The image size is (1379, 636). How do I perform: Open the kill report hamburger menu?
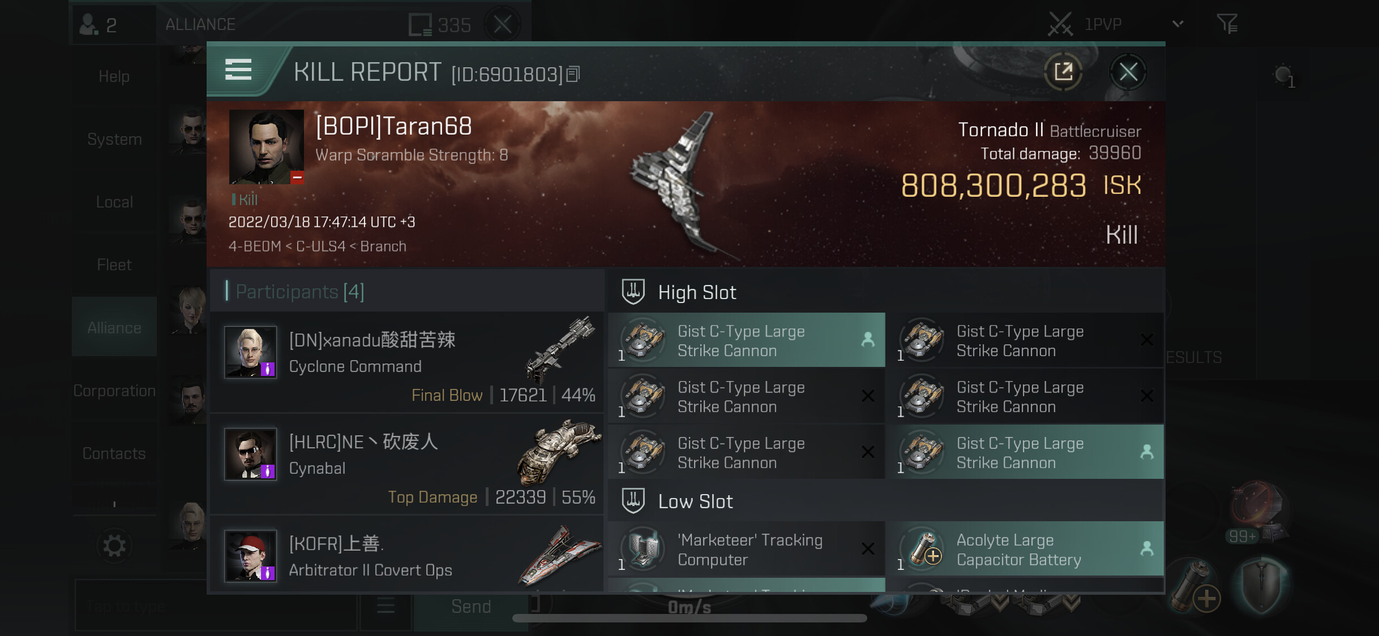pos(238,70)
